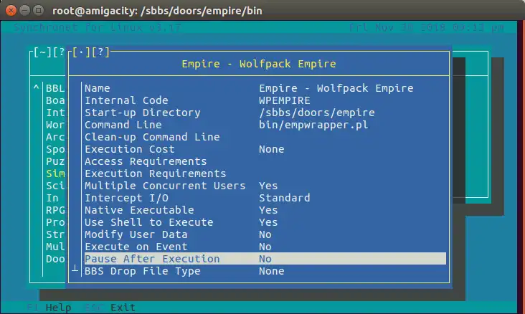525x314 pixels.
Task: Click the scroll-up caret in background list
Action: tap(36, 87)
